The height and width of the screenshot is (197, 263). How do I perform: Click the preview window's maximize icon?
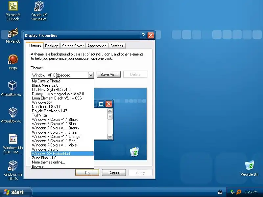pyautogui.click(x=101, y=104)
